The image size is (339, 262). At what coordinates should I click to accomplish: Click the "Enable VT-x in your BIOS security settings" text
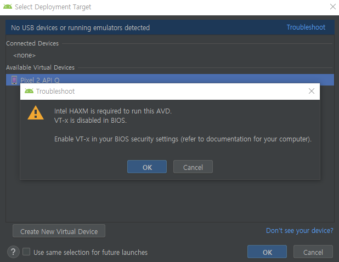(116, 139)
